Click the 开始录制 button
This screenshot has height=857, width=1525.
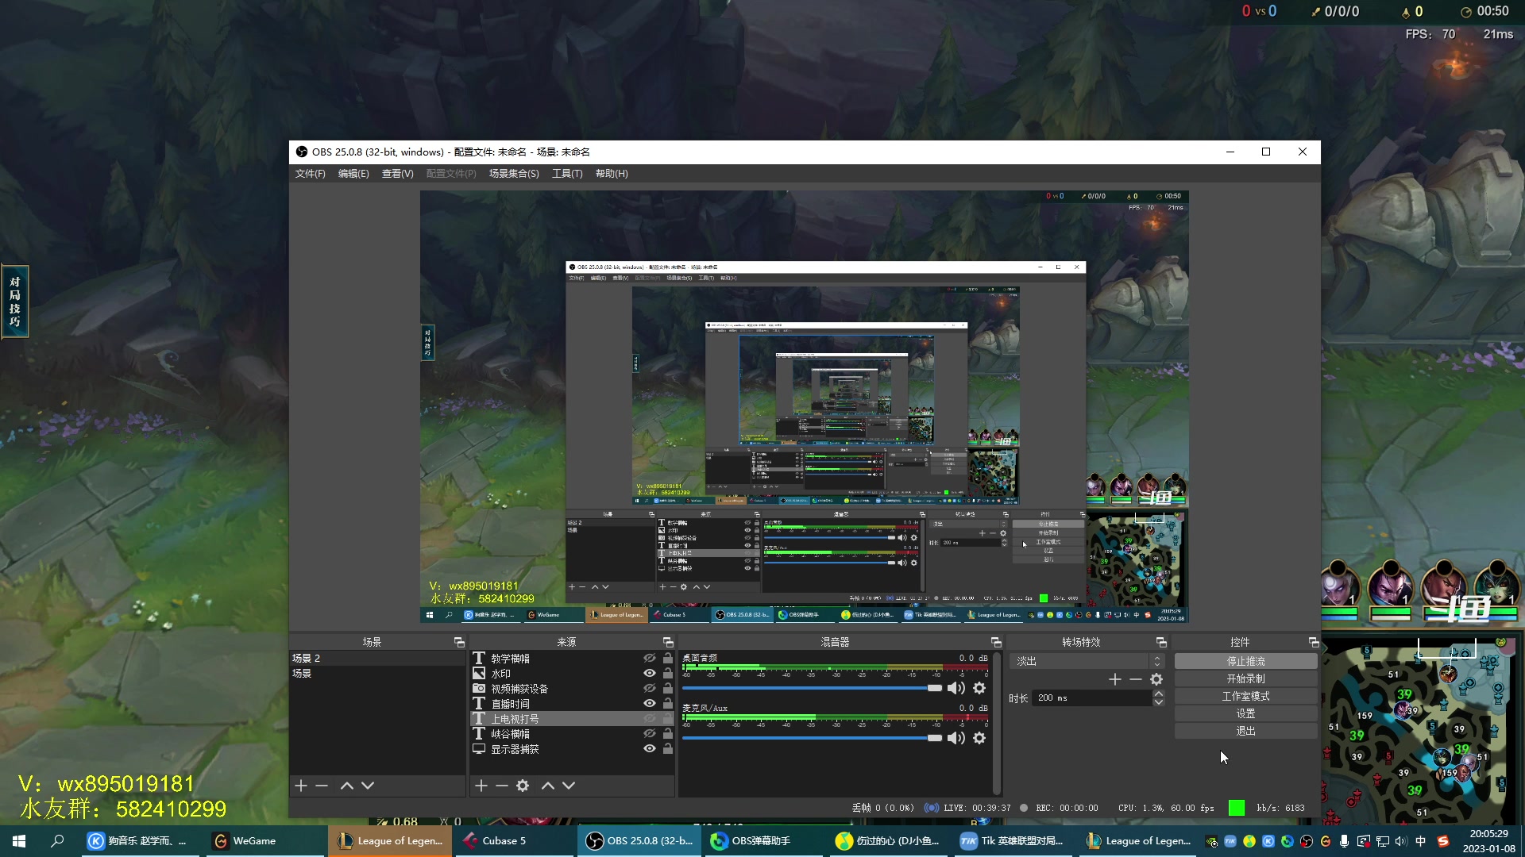click(x=1245, y=678)
